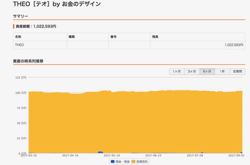This screenshot has height=165, width=250.
Task: Select the 3ヶ月 period tab
Action: click(192, 71)
